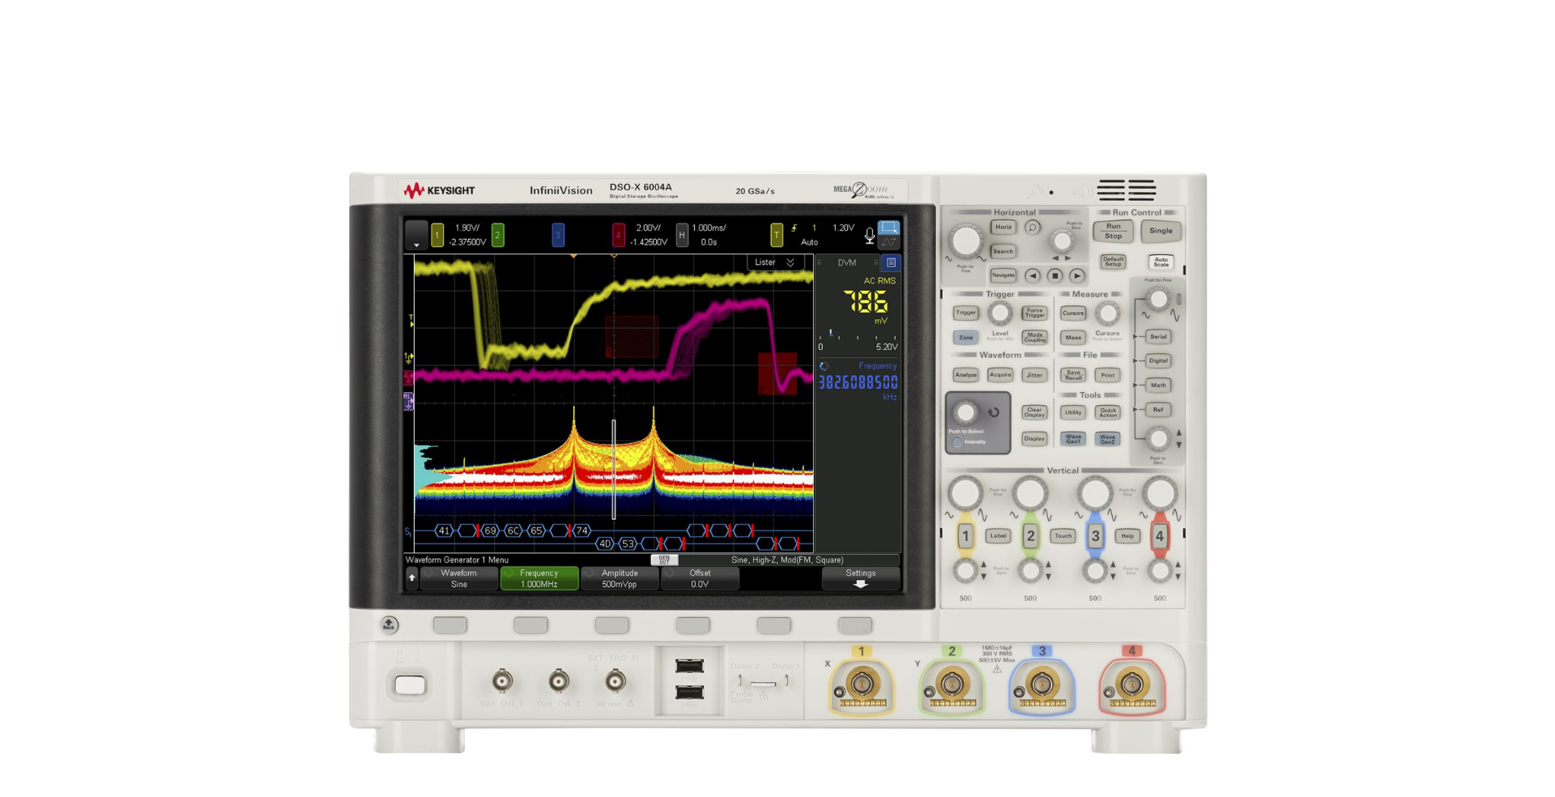Select the zoom magnifier in the Horizontal section

pos(1033,228)
